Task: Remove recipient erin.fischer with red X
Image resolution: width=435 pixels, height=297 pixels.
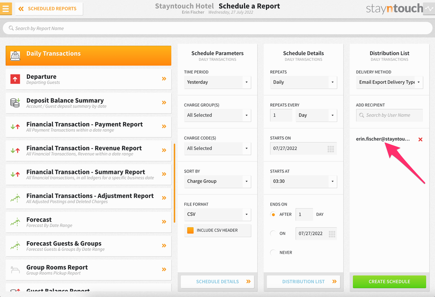Action: click(420, 140)
